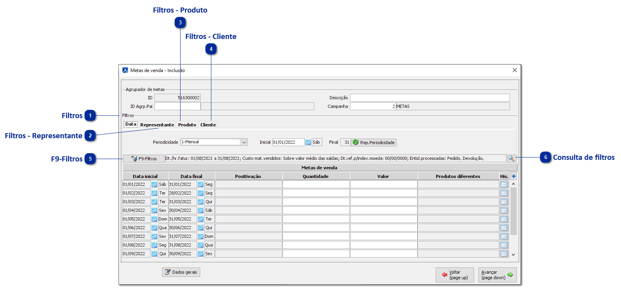
Task: Open calendar for start date 01/08/2022
Action: 154,245
